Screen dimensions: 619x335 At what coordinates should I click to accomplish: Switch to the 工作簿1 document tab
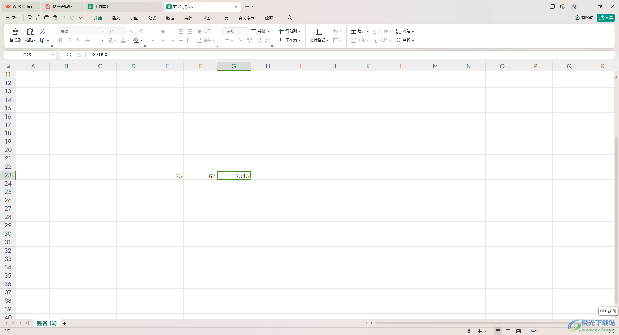(x=123, y=6)
